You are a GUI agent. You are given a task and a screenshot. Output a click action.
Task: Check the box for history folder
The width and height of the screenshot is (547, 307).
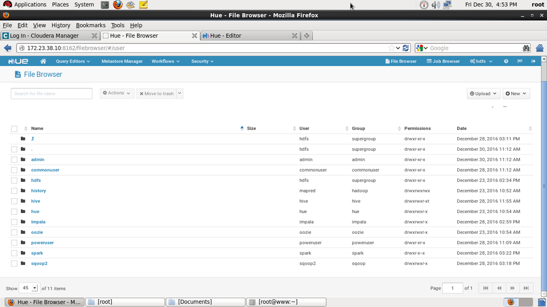click(x=14, y=191)
